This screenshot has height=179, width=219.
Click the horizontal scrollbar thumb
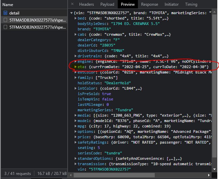click(114, 175)
